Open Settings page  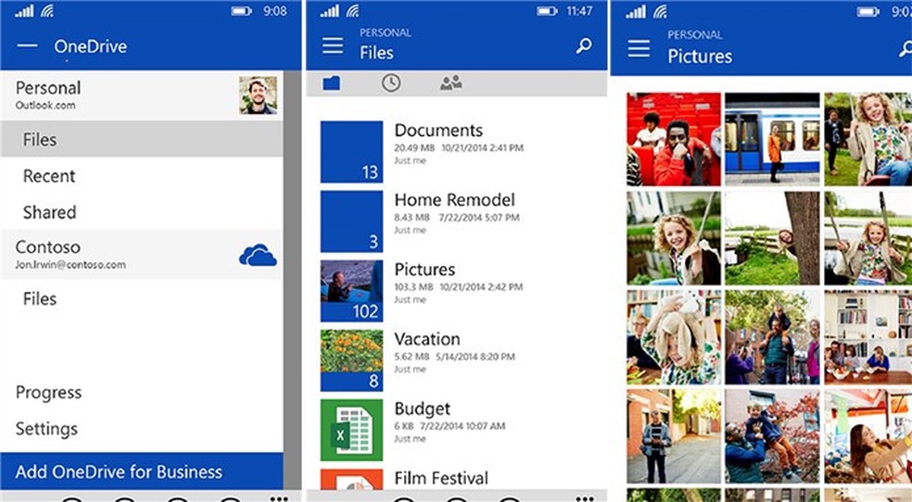point(46,429)
